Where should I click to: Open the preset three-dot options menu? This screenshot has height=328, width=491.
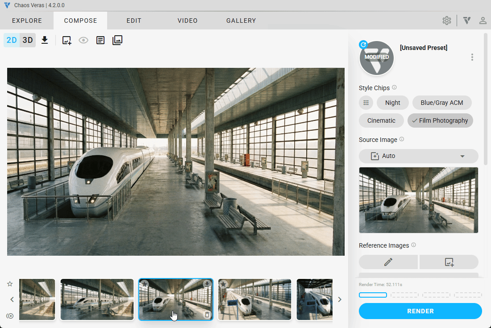point(472,57)
